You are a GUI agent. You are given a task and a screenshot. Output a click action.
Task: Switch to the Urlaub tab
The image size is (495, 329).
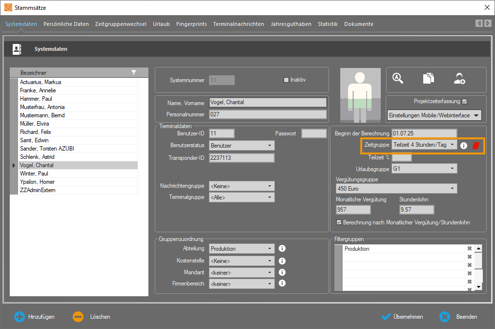(161, 24)
